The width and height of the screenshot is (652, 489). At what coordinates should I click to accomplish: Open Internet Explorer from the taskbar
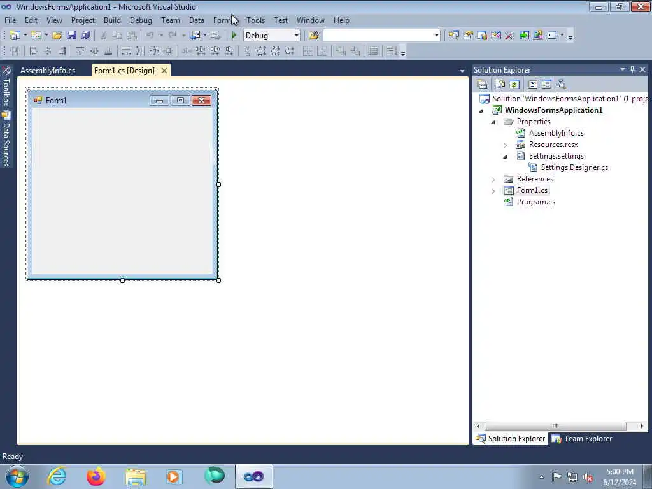click(57, 476)
